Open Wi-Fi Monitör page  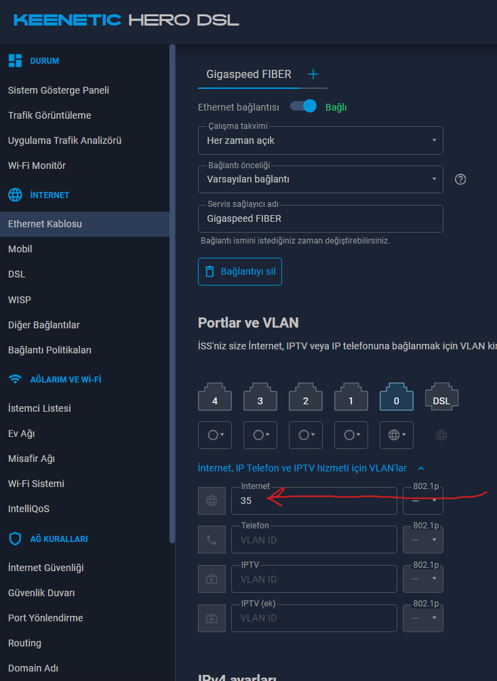pos(37,166)
